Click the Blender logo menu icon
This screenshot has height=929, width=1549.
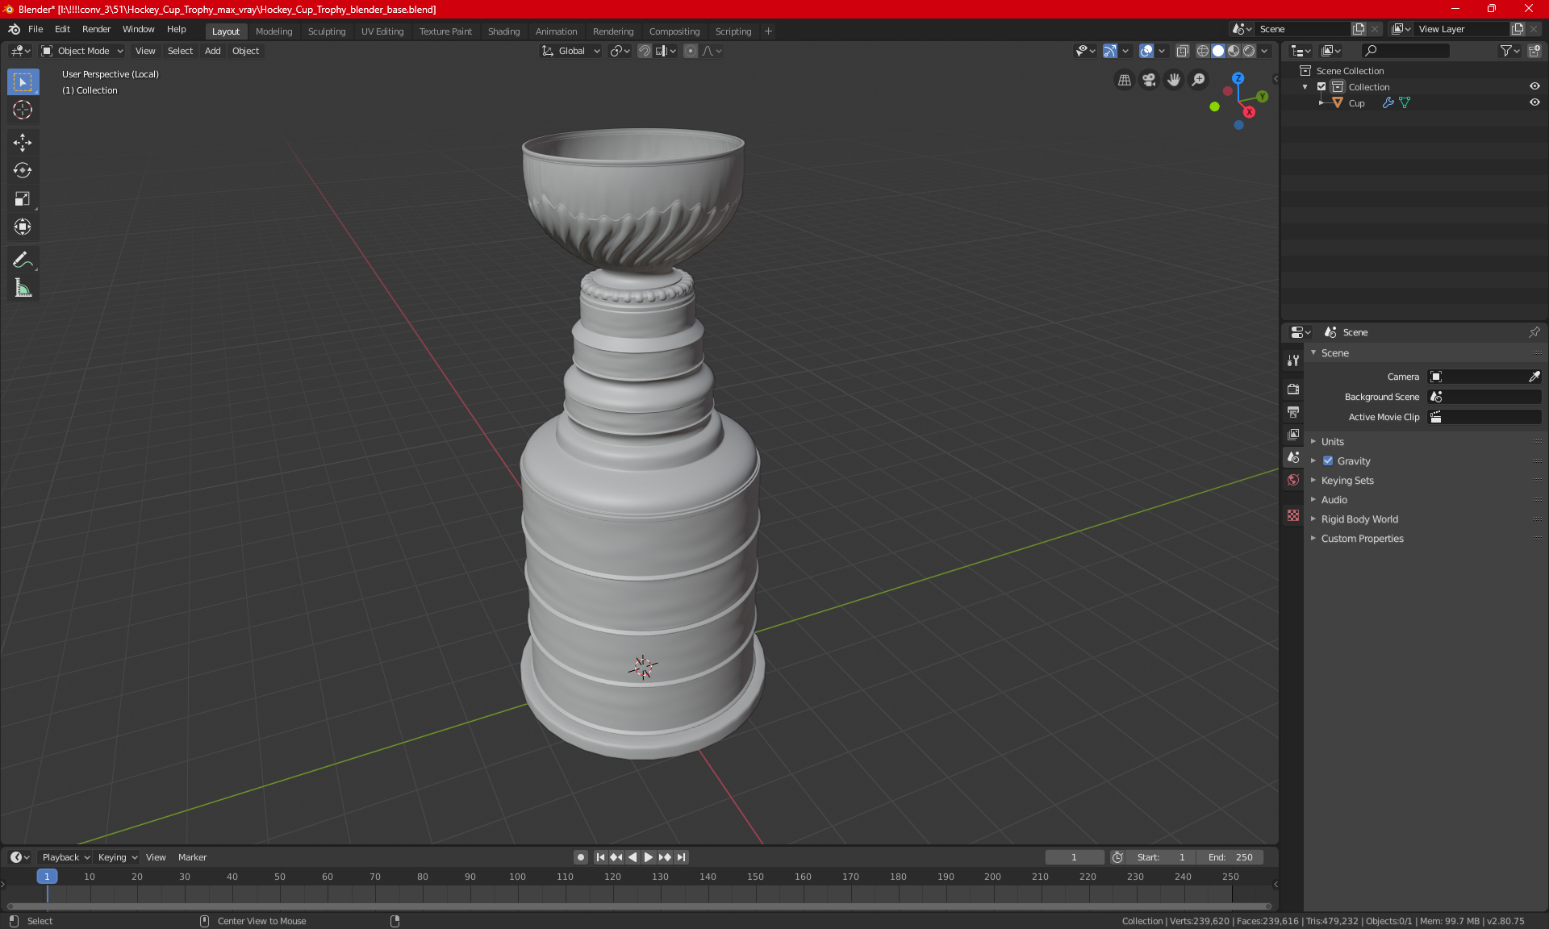point(14,29)
